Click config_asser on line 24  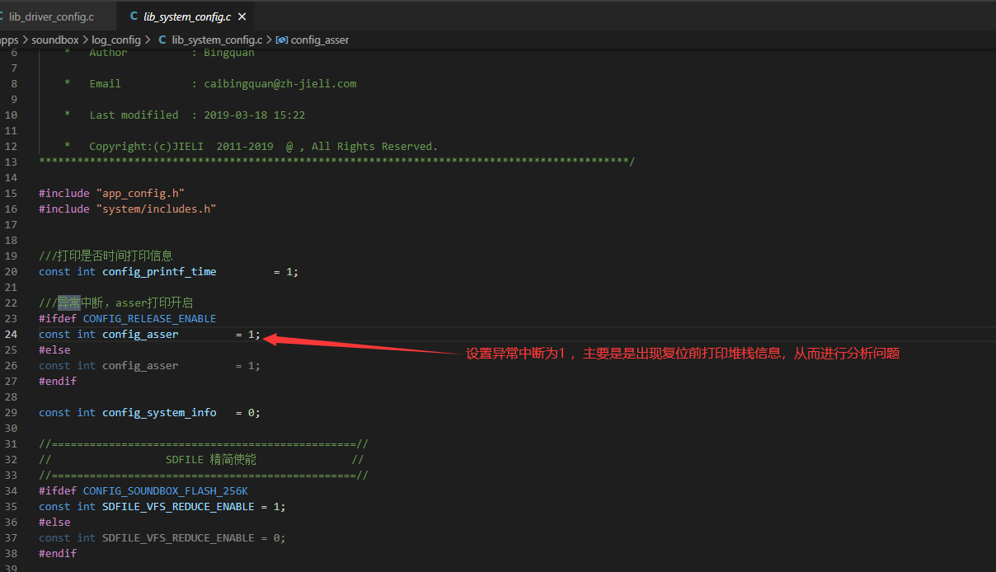pos(140,334)
